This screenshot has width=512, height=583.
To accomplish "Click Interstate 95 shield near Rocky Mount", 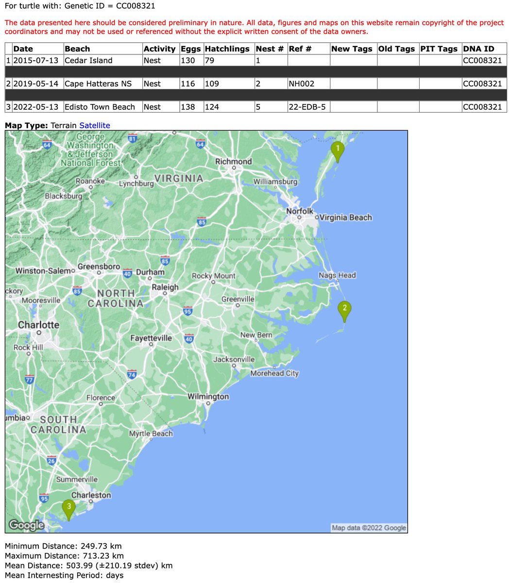I will pyautogui.click(x=188, y=310).
